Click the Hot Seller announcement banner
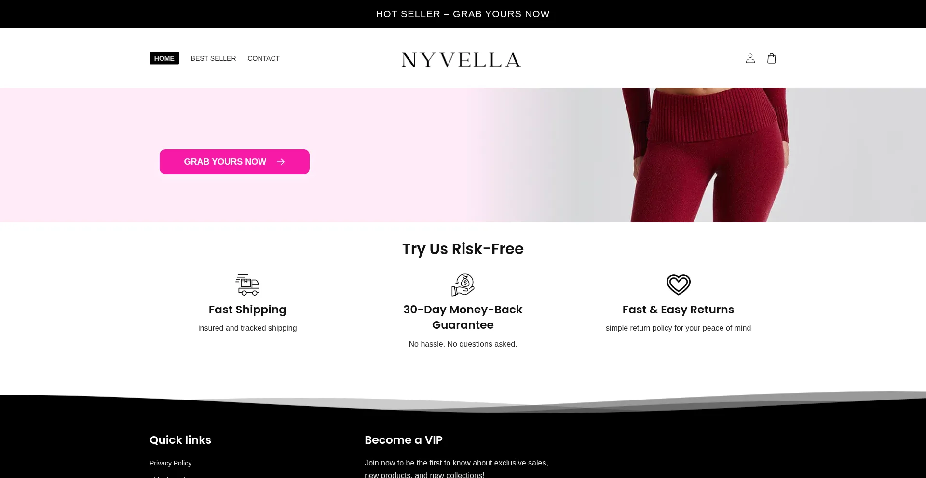Viewport: 926px width, 478px height. (x=463, y=14)
